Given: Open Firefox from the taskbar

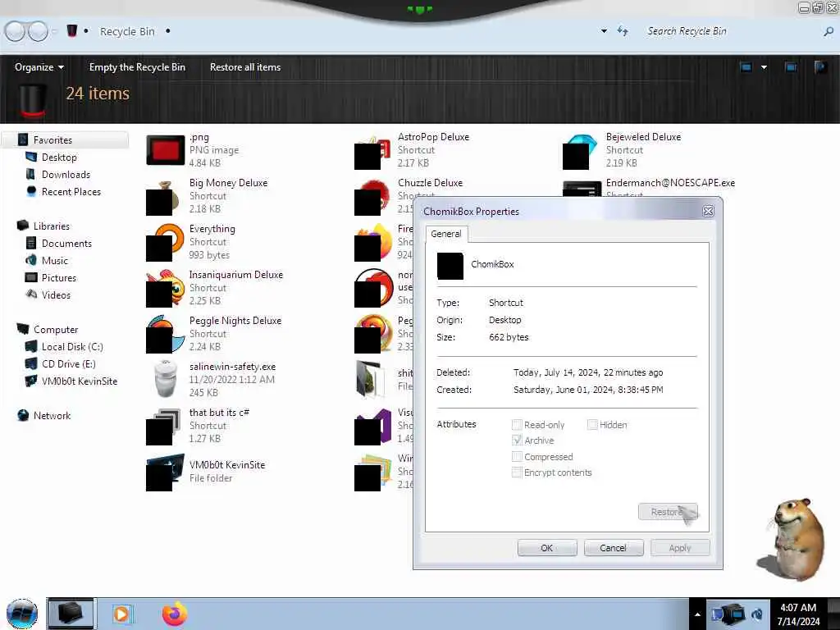Looking at the screenshot, I should pos(175,614).
